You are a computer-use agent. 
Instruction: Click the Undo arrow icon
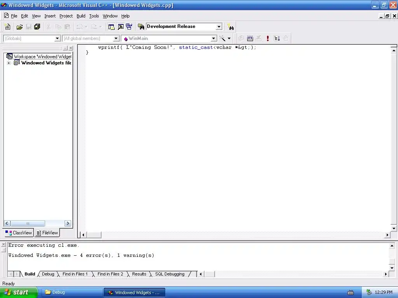click(80, 27)
